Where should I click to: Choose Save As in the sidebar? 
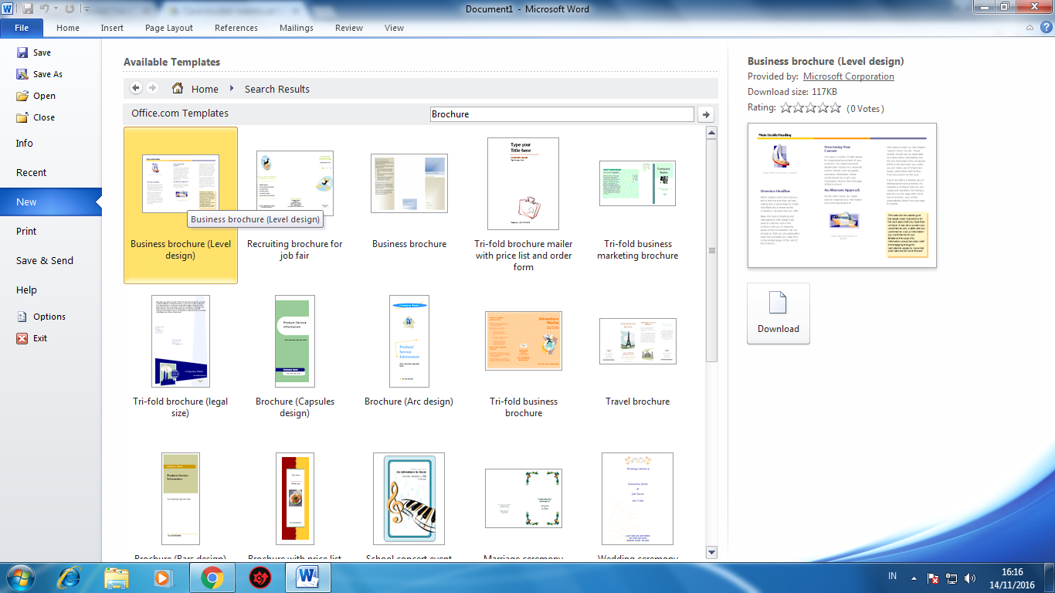point(39,74)
